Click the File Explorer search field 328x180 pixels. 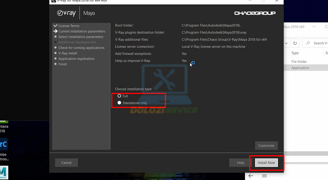[320, 43]
